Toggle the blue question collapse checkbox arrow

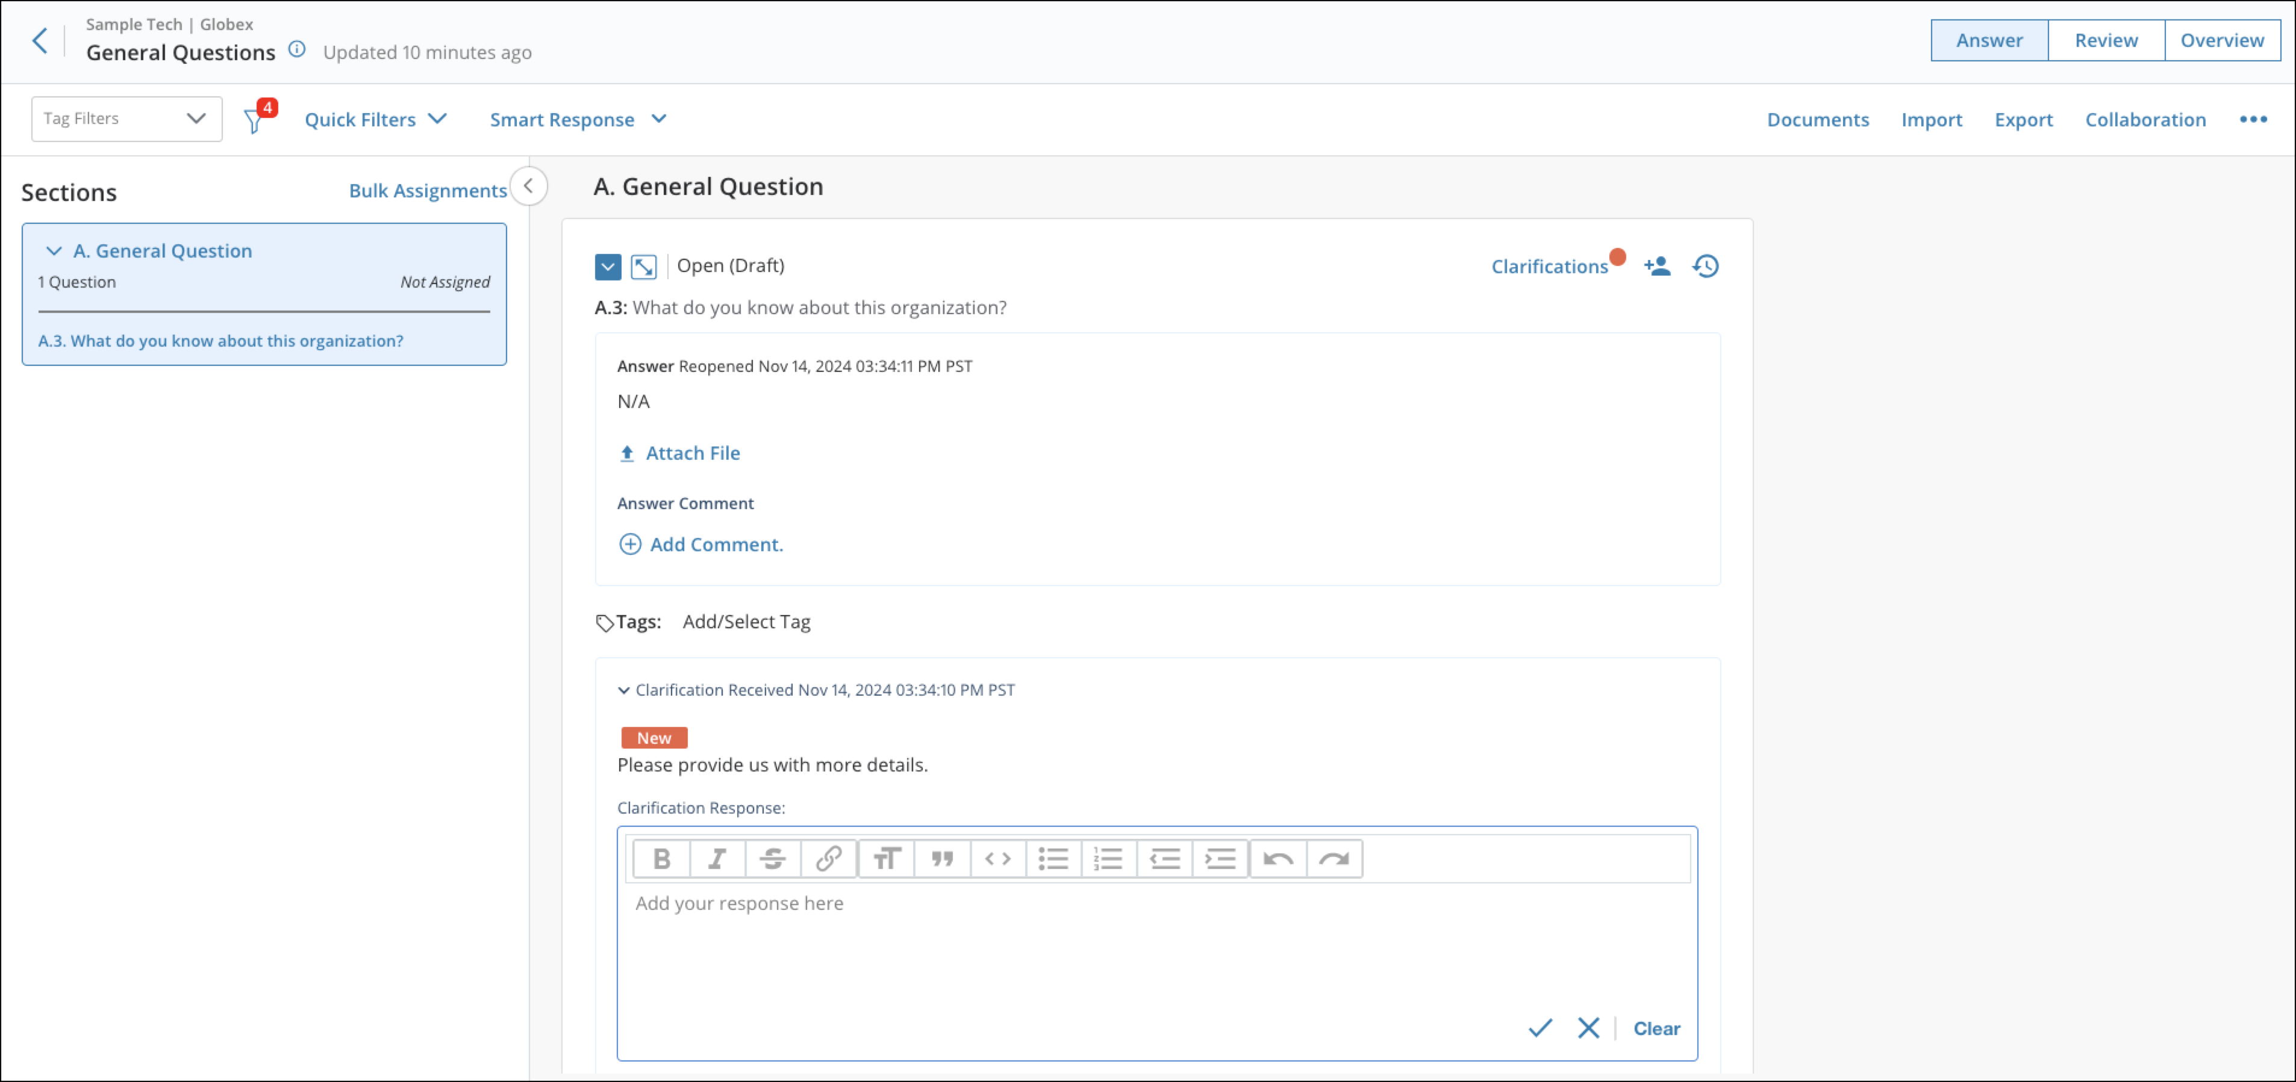[608, 266]
